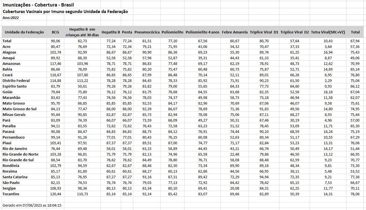Click the 'Santa Catarina' row label
Viewport: 366px width, 210px height.
coord(15,177)
